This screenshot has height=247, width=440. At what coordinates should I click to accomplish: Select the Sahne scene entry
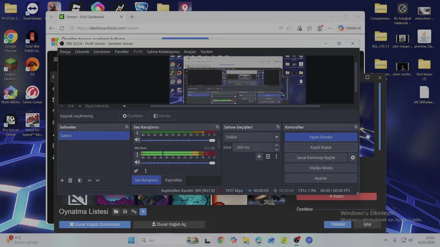click(x=94, y=136)
